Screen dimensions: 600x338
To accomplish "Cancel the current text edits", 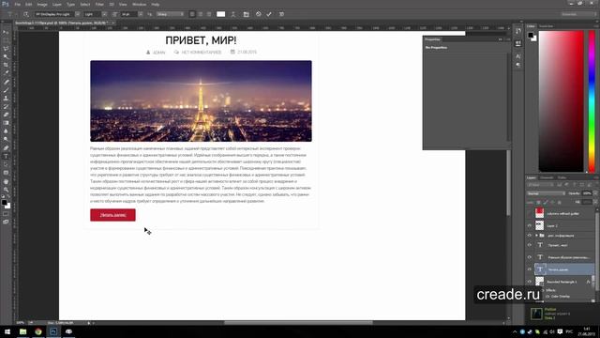I will pos(259,14).
